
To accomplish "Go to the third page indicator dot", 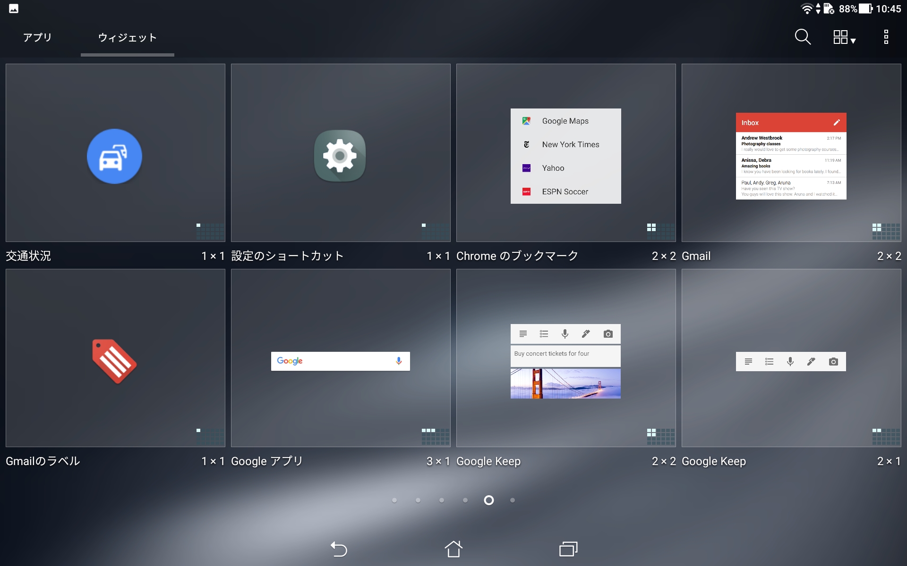I will pyautogui.click(x=442, y=500).
